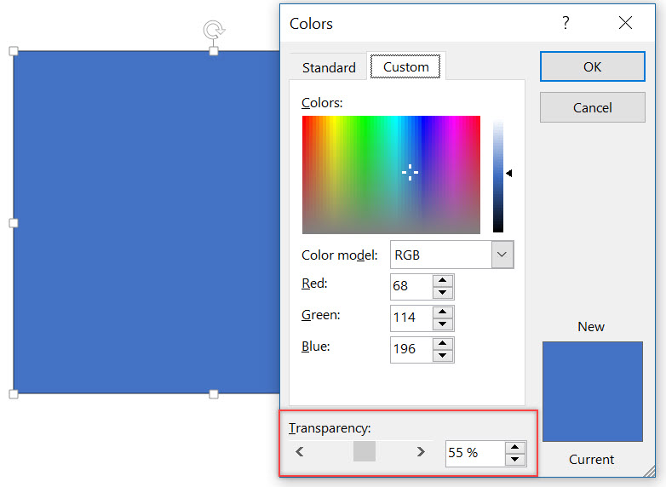Increase the Transparency percentage
Screen dimensions: 666x487
[x=514, y=447]
